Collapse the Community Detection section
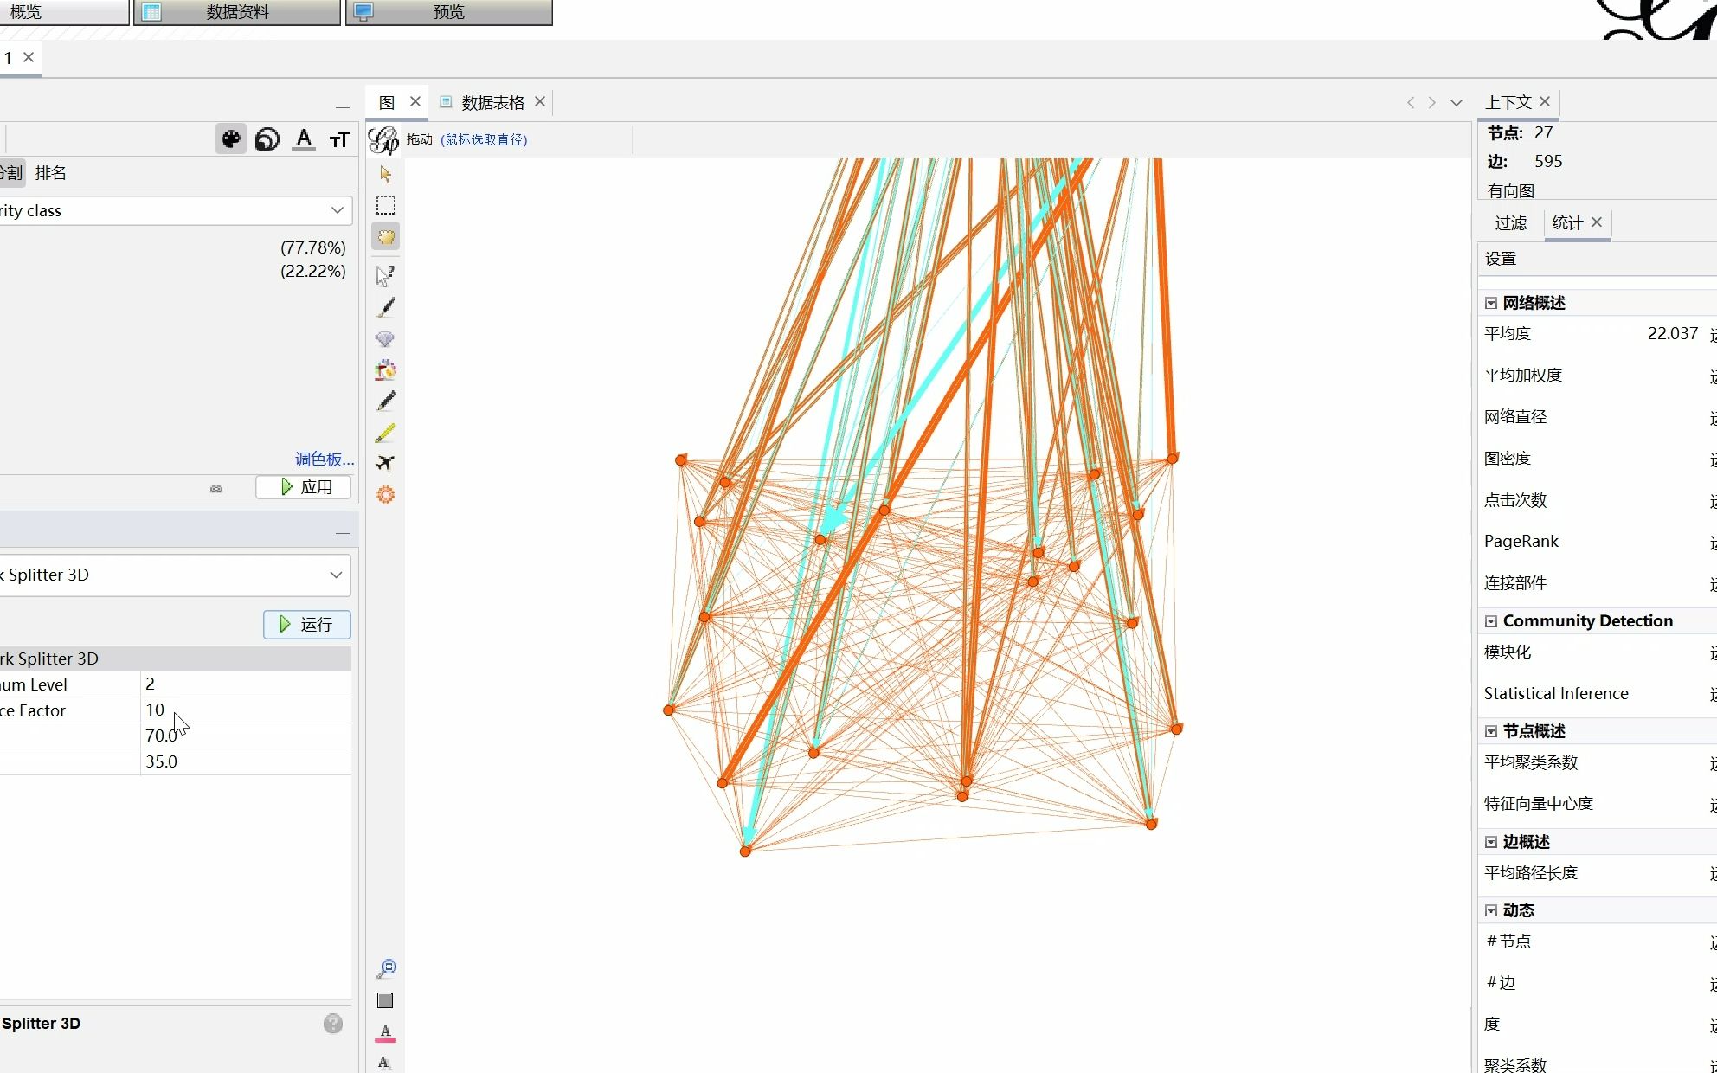The image size is (1717, 1073). [x=1491, y=621]
